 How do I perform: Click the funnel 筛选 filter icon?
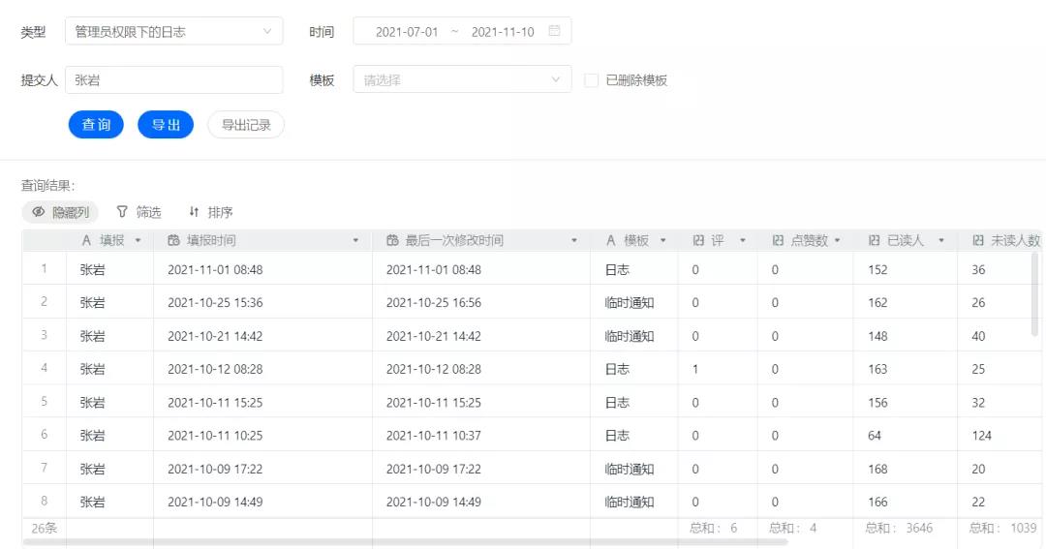coord(121,211)
